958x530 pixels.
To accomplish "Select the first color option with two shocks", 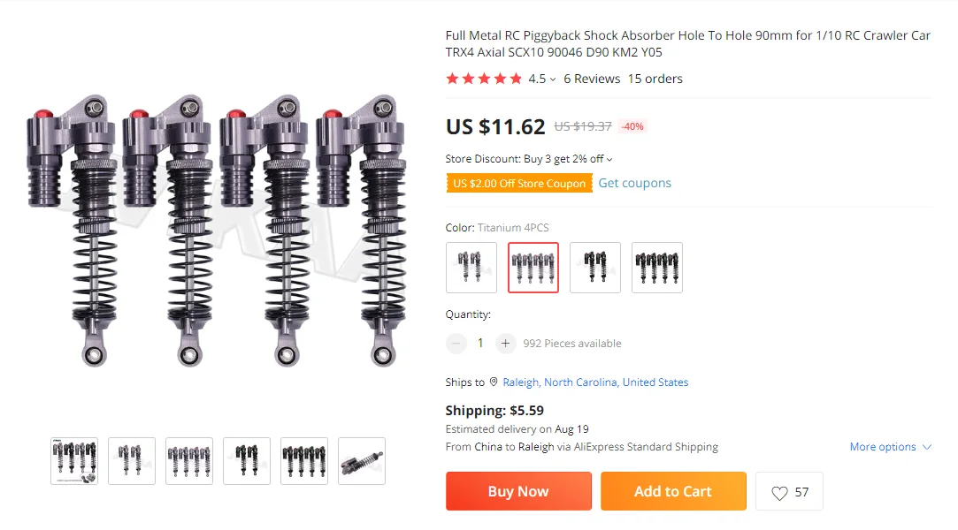I will click(x=471, y=268).
